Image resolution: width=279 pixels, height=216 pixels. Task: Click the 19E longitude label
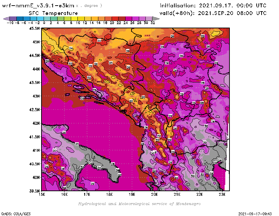(x=132, y=194)
